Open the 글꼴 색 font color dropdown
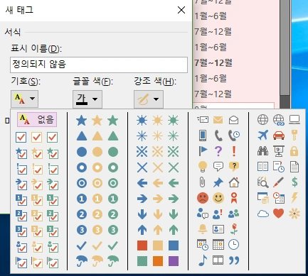The width and height of the screenshot is (308, 276). pyautogui.click(x=87, y=99)
